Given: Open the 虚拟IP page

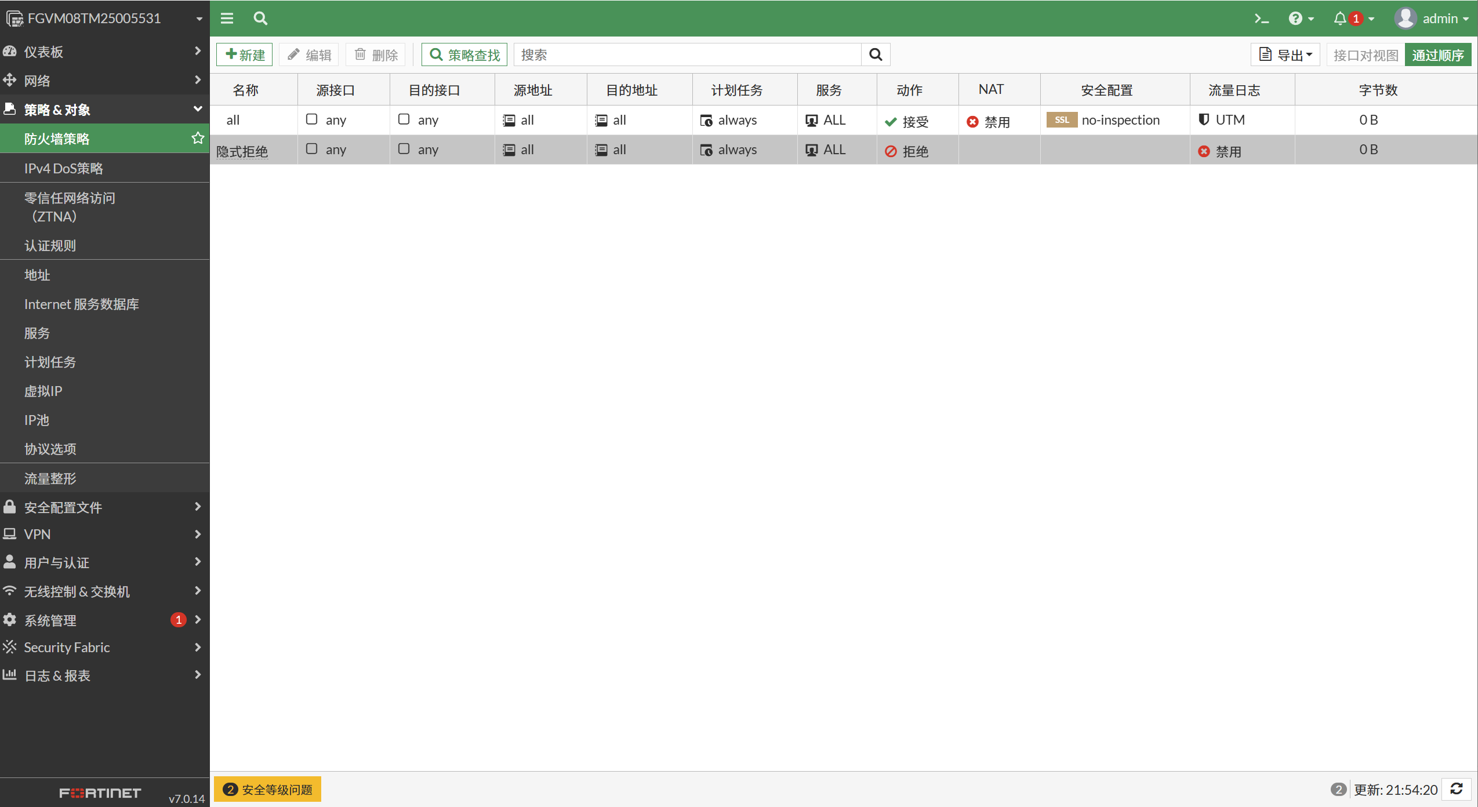Looking at the screenshot, I should [x=104, y=391].
